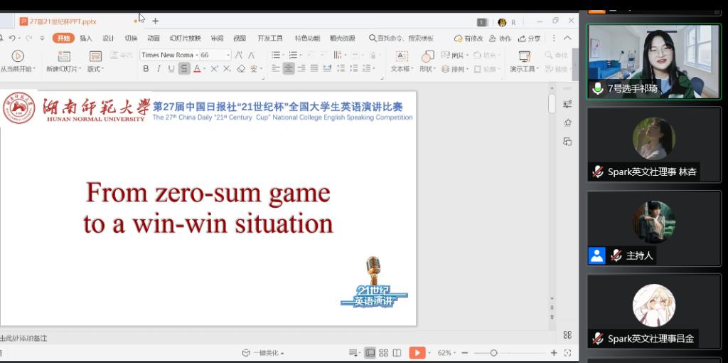728x363 pixels.
Task: Switch to the Design (设计) ribbon tab
Action: coord(108,38)
